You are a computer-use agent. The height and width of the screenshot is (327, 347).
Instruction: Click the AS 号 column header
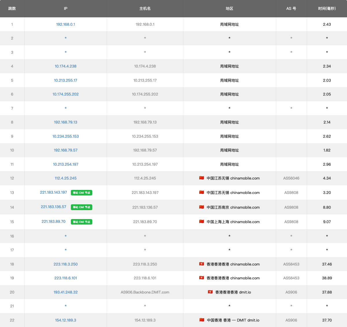tap(291, 9)
